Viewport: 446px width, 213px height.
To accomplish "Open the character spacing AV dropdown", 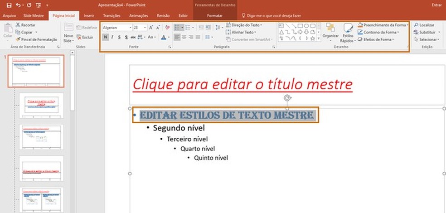I will coord(141,37).
